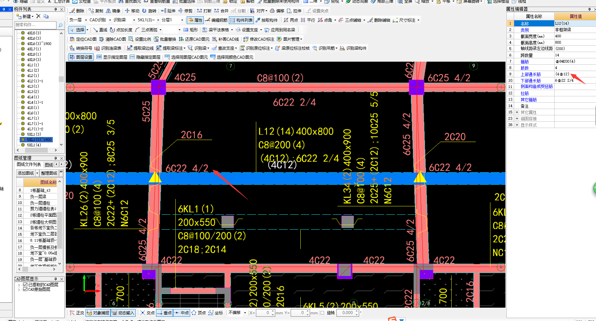596x321 pixels.
Task: Toggle 动态输入 dynamic input
Action: point(123,313)
